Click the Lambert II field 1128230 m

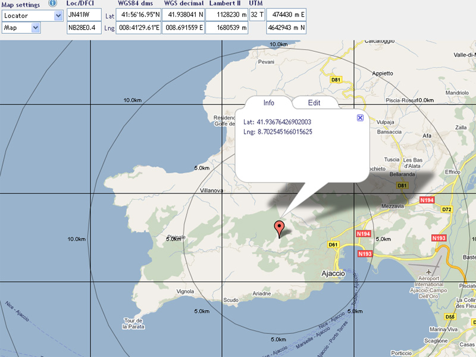tap(227, 14)
